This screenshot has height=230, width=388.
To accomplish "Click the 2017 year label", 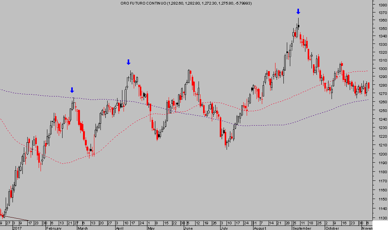I will tap(17, 228).
